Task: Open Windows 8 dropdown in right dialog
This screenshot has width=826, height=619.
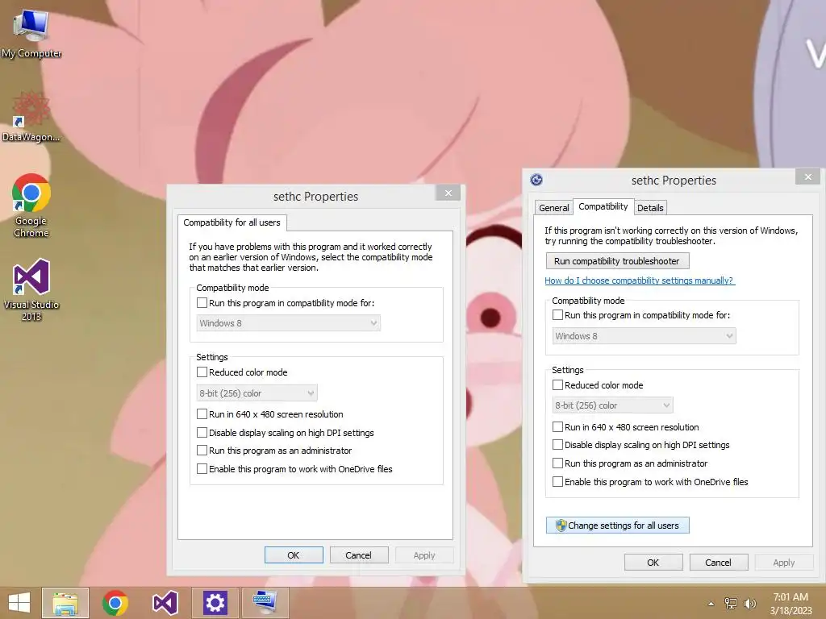Action: (644, 336)
